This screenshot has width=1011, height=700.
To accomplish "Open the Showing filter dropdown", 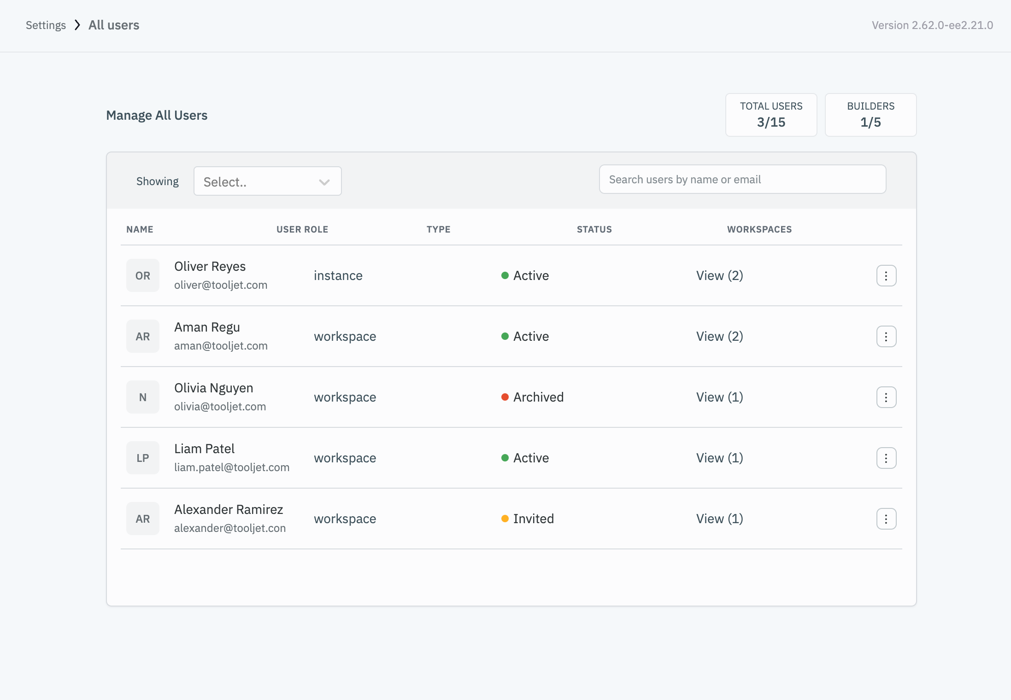I will (x=267, y=181).
